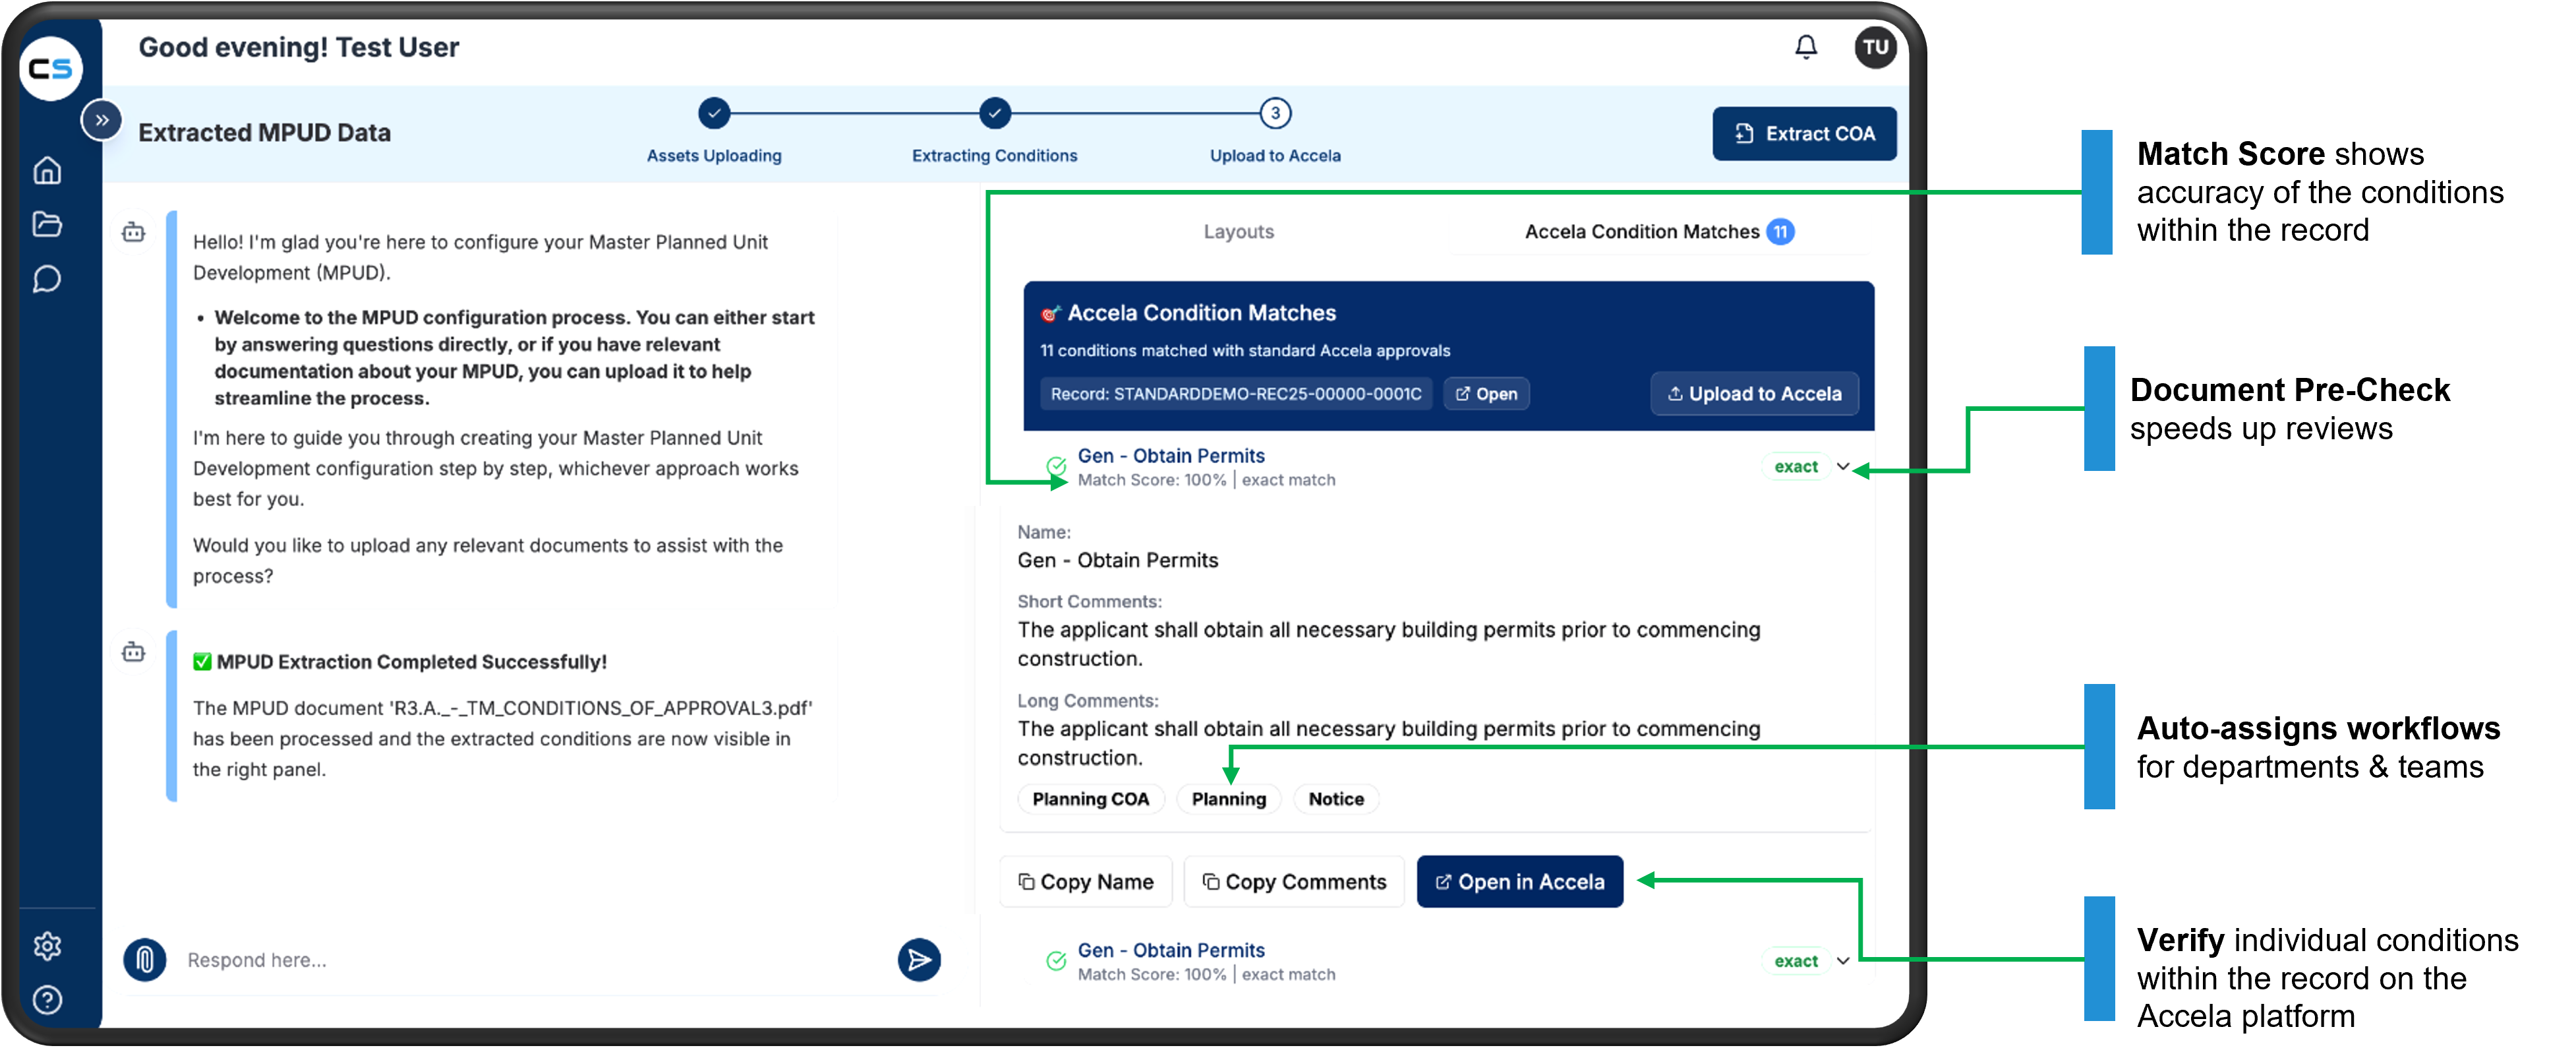Open the chat bubble icon in sidebar

click(x=47, y=279)
